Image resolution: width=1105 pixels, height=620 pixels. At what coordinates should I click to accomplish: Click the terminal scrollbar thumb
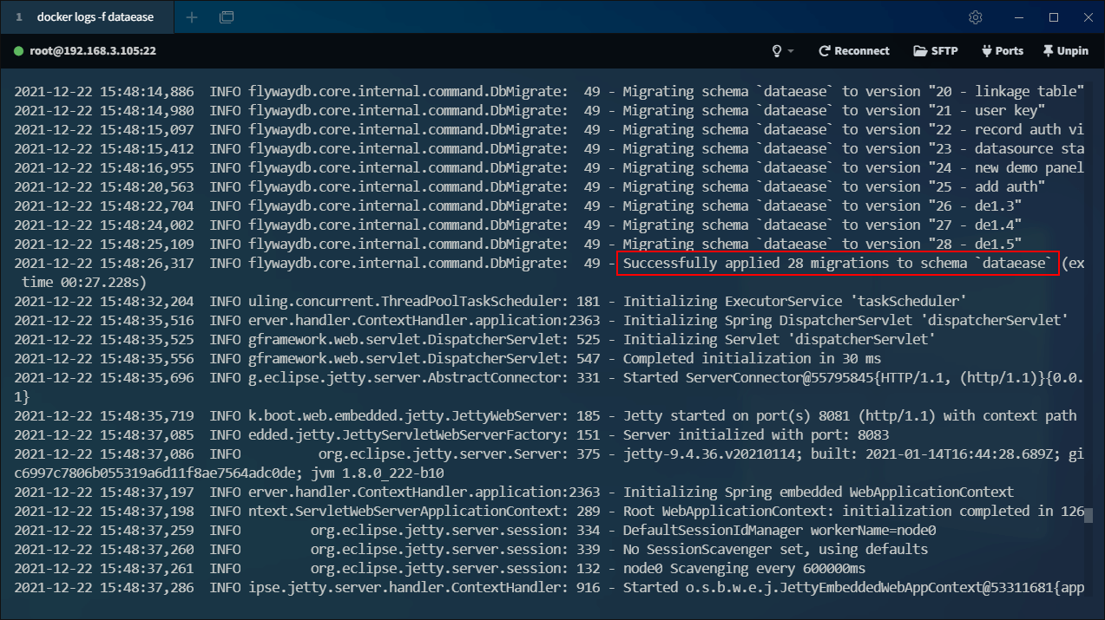tap(1088, 516)
